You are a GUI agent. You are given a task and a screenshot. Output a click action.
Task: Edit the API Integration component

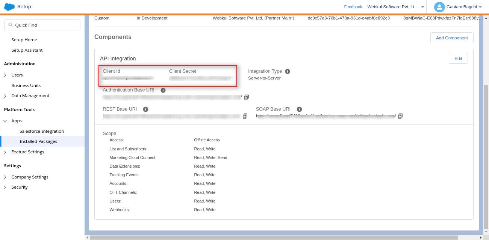click(x=458, y=58)
